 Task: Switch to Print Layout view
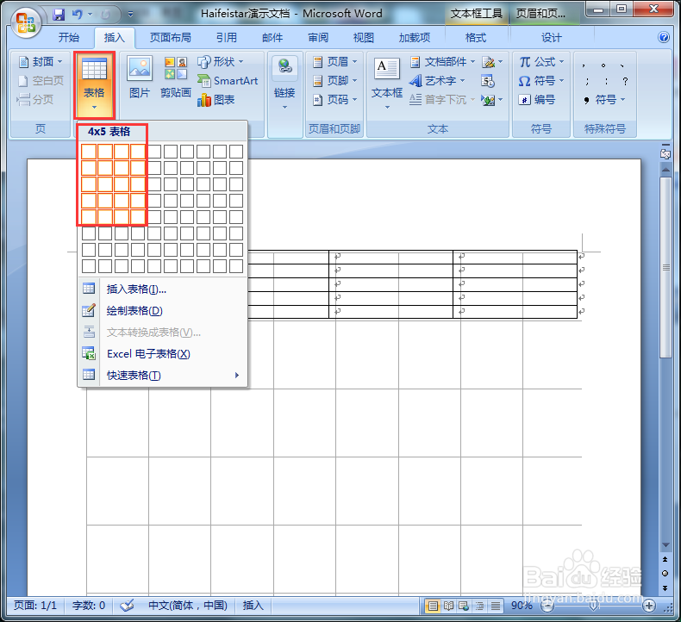coord(433,606)
